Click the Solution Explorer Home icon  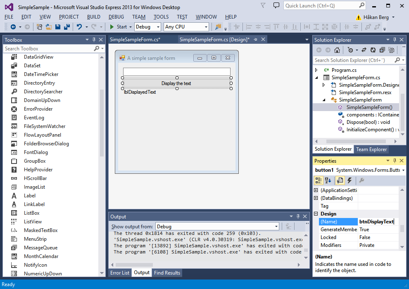(x=337, y=50)
